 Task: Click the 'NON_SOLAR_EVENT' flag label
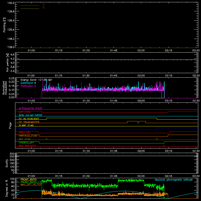click(x=30, y=115)
